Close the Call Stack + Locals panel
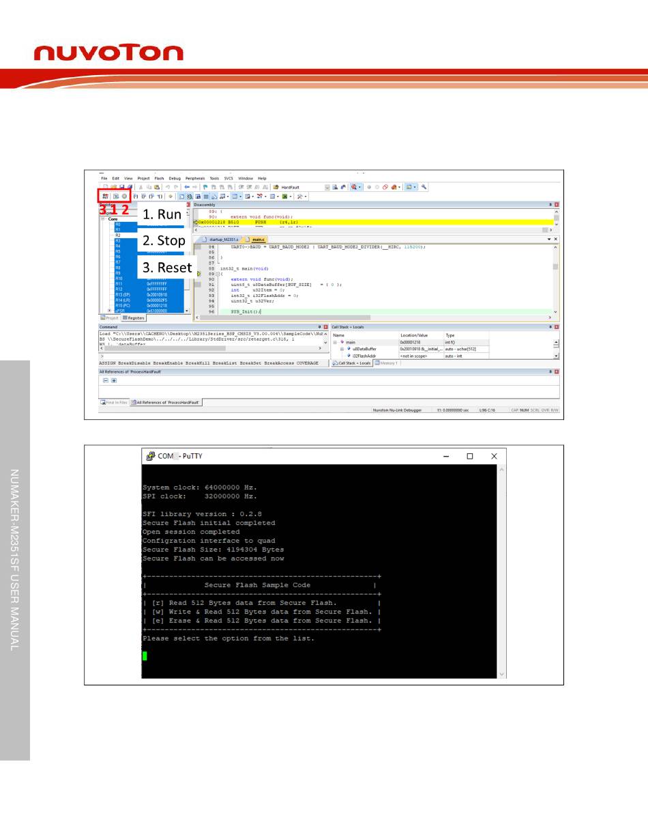 coord(557,327)
